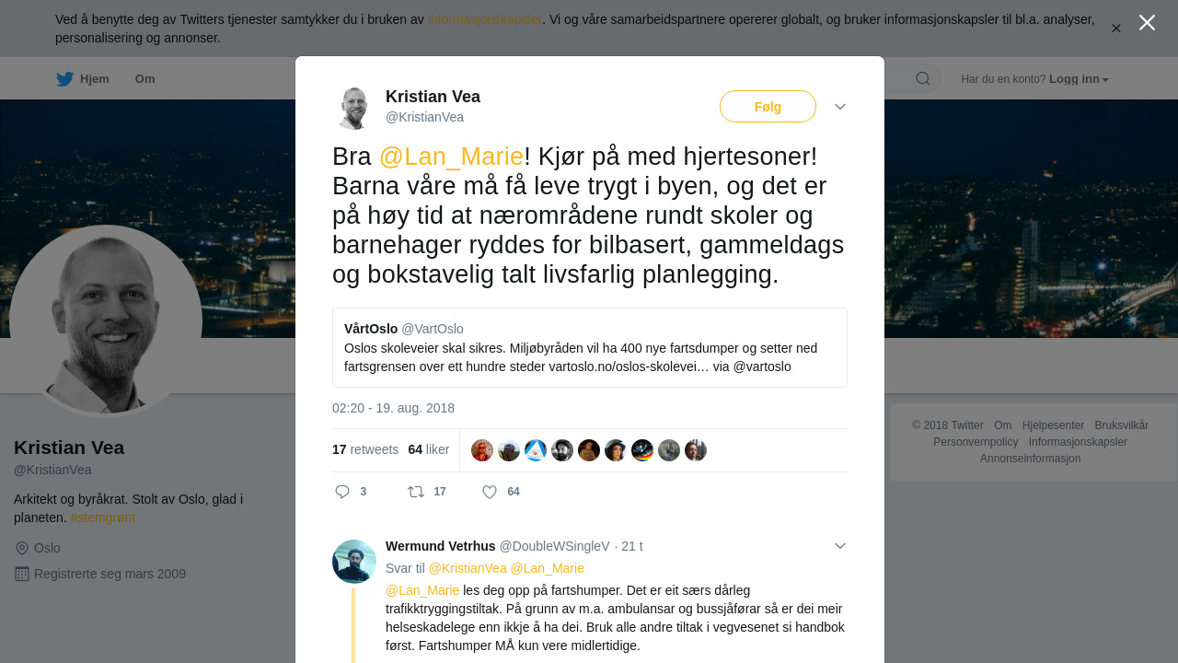Viewport: 1178px width, 663px height.
Task: Open Wermund Vetrhus's profile avatar
Action: (354, 562)
